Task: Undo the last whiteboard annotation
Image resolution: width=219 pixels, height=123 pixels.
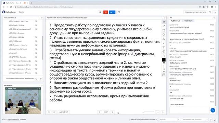Action: (164, 56)
